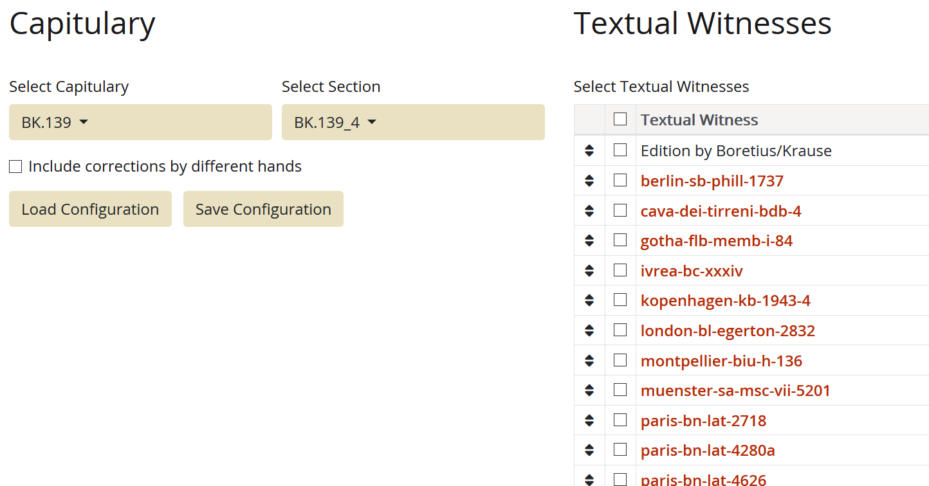Open the paris-bn-lat-4280a manuscript link

coord(708,451)
